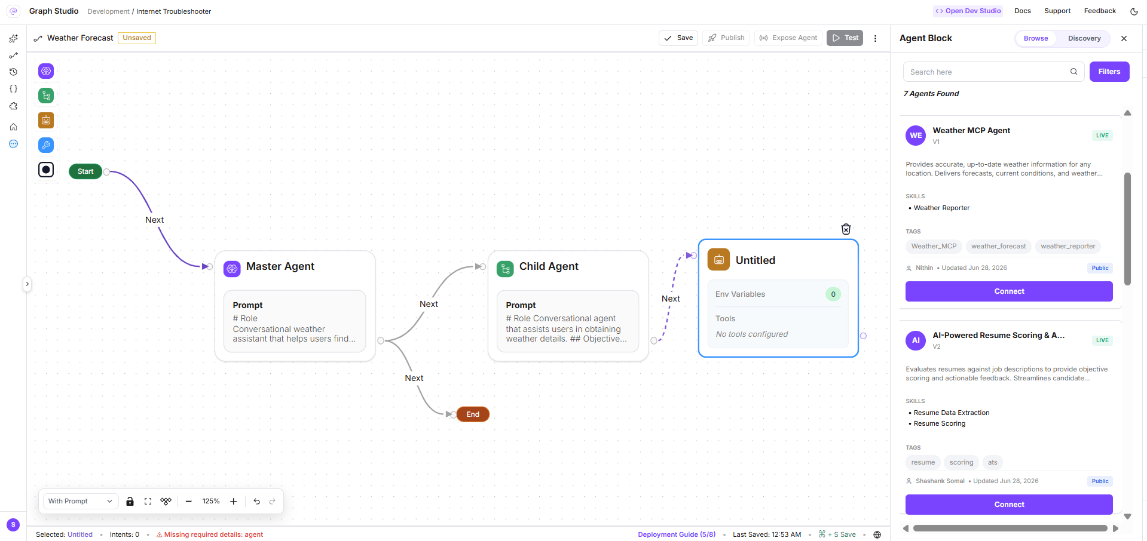Image resolution: width=1147 pixels, height=541 pixels.
Task: Connect the AI-Powered Resume Scoring agent
Action: (1009, 505)
